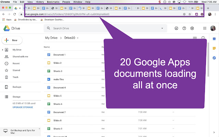Open the History menu
This screenshot has width=219, height=137.
40,2
